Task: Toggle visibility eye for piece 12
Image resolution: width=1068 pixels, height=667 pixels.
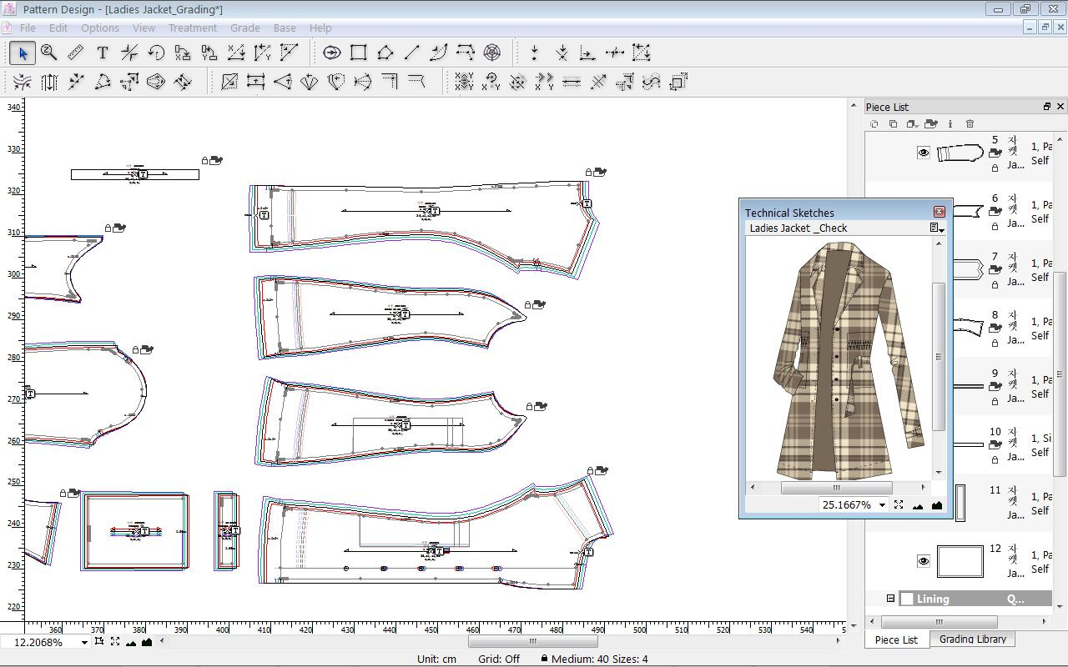Action: coord(924,561)
